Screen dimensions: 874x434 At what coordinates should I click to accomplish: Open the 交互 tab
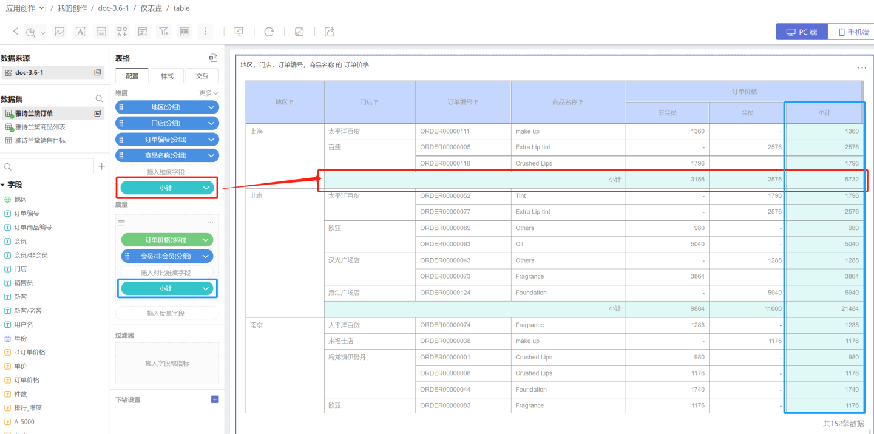click(202, 76)
